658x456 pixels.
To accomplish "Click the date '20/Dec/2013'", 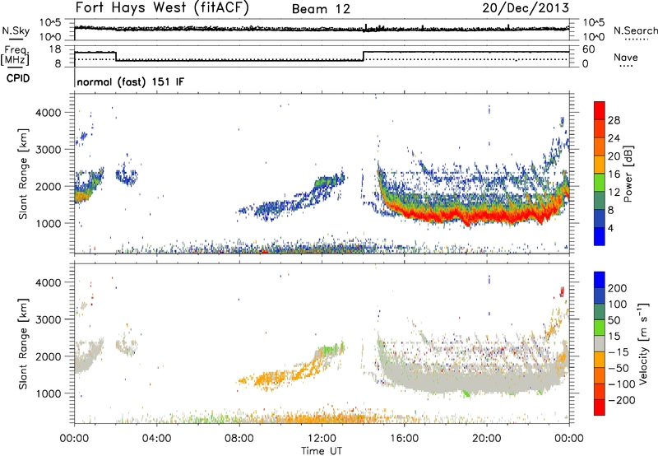I will tap(526, 8).
